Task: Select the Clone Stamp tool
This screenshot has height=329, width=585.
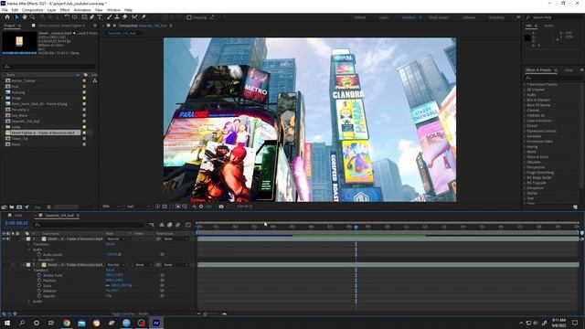Action: pyautogui.click(x=117, y=17)
